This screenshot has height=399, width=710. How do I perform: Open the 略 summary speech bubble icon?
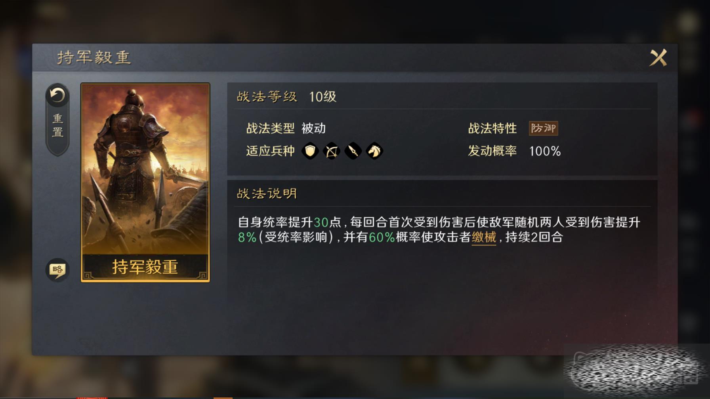57,270
